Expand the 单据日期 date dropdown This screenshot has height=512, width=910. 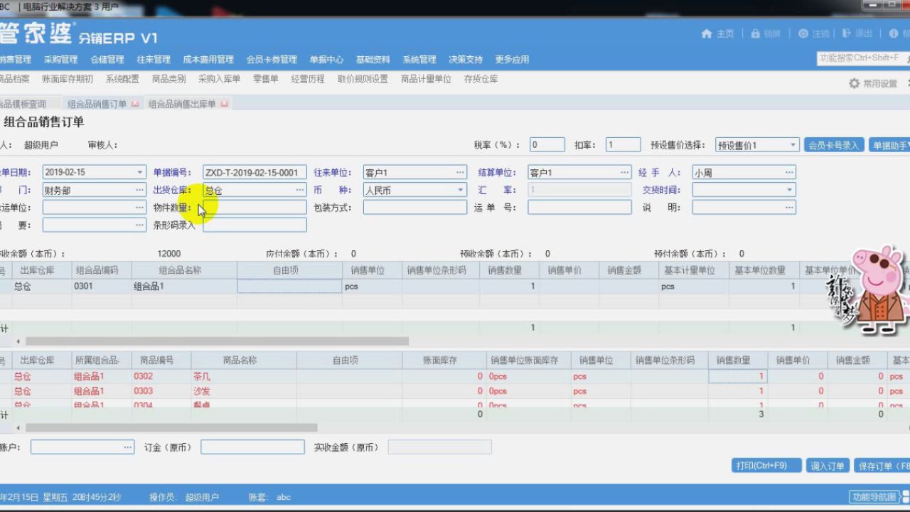(x=139, y=171)
